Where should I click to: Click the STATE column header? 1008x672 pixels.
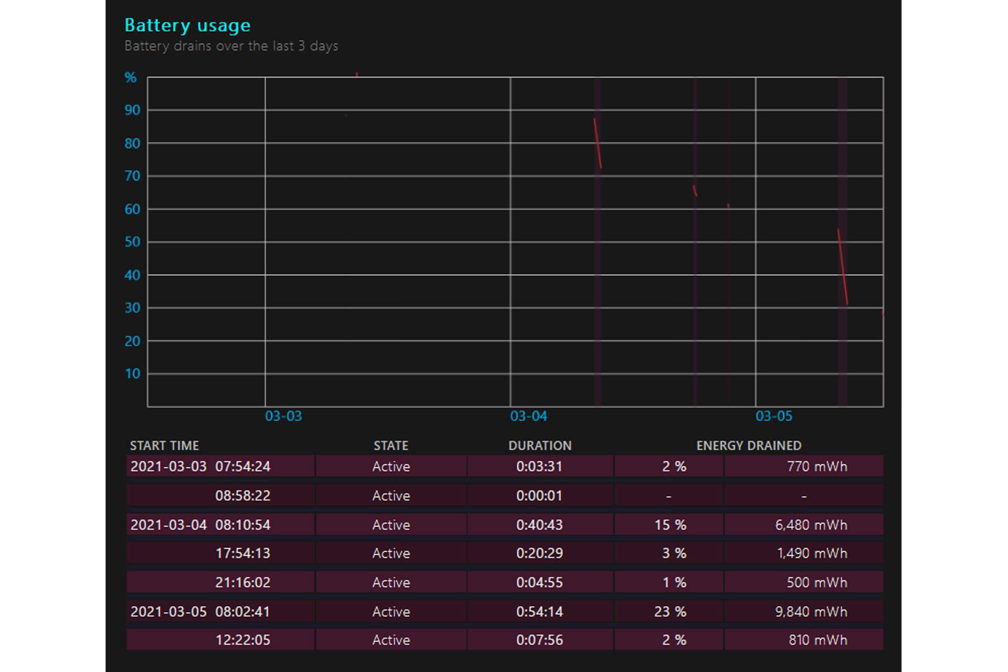click(391, 446)
